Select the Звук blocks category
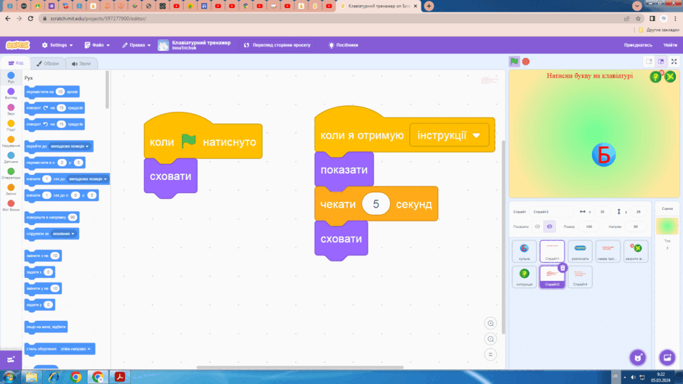This screenshot has height=384, width=683. click(x=11, y=110)
